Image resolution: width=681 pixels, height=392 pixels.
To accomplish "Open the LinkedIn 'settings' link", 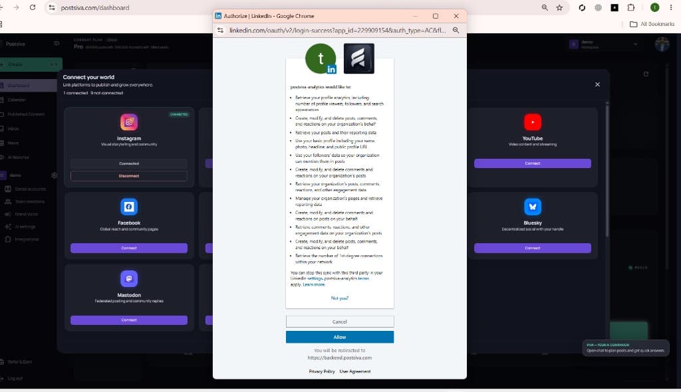I will tap(315, 278).
